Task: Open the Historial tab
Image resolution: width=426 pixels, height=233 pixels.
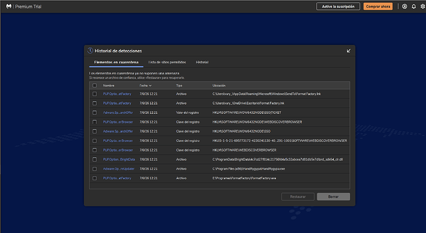Action: pos(202,62)
